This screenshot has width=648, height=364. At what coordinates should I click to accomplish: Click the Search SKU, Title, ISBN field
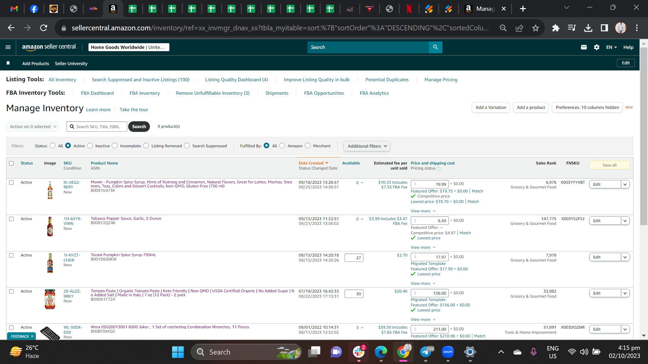[97, 126]
